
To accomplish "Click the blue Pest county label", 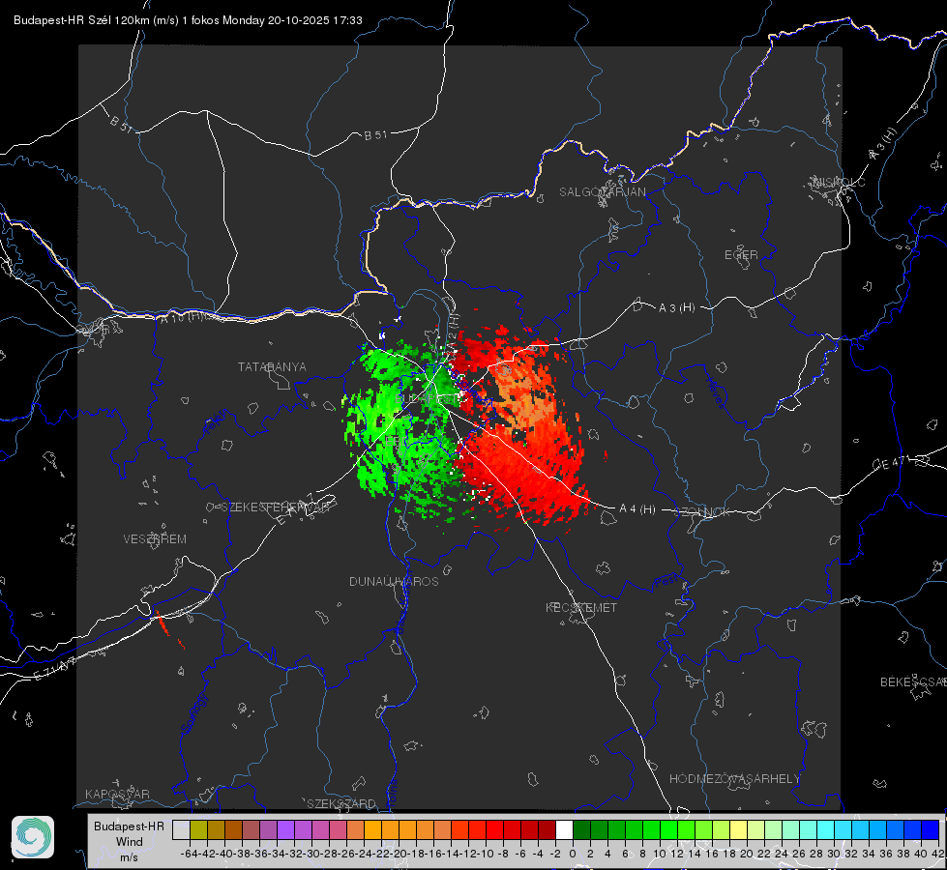I will coord(666,583).
